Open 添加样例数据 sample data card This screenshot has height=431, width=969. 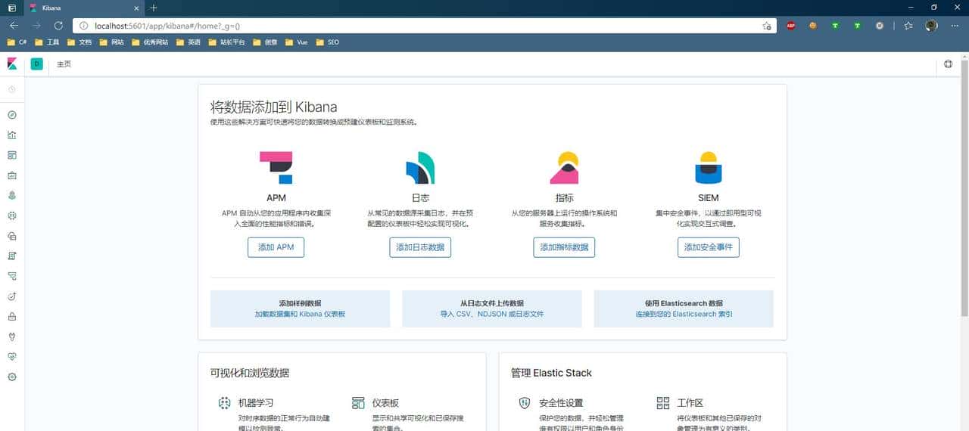coord(300,309)
